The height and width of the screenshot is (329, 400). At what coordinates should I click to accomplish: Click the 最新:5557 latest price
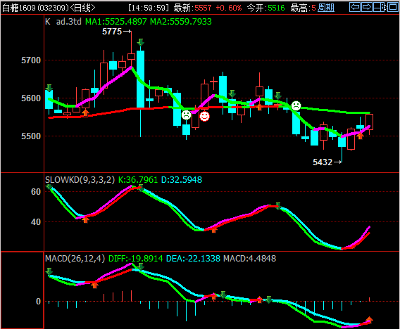tap(192, 8)
